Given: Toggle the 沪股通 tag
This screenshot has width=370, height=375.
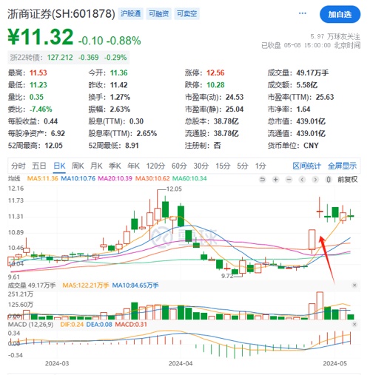Looking at the screenshot, I should point(131,13).
